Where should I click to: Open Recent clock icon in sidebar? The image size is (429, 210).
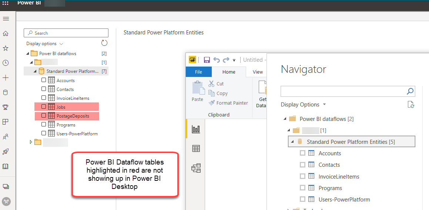pyautogui.click(x=6, y=63)
